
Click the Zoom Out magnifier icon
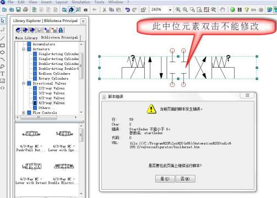point(185,9)
